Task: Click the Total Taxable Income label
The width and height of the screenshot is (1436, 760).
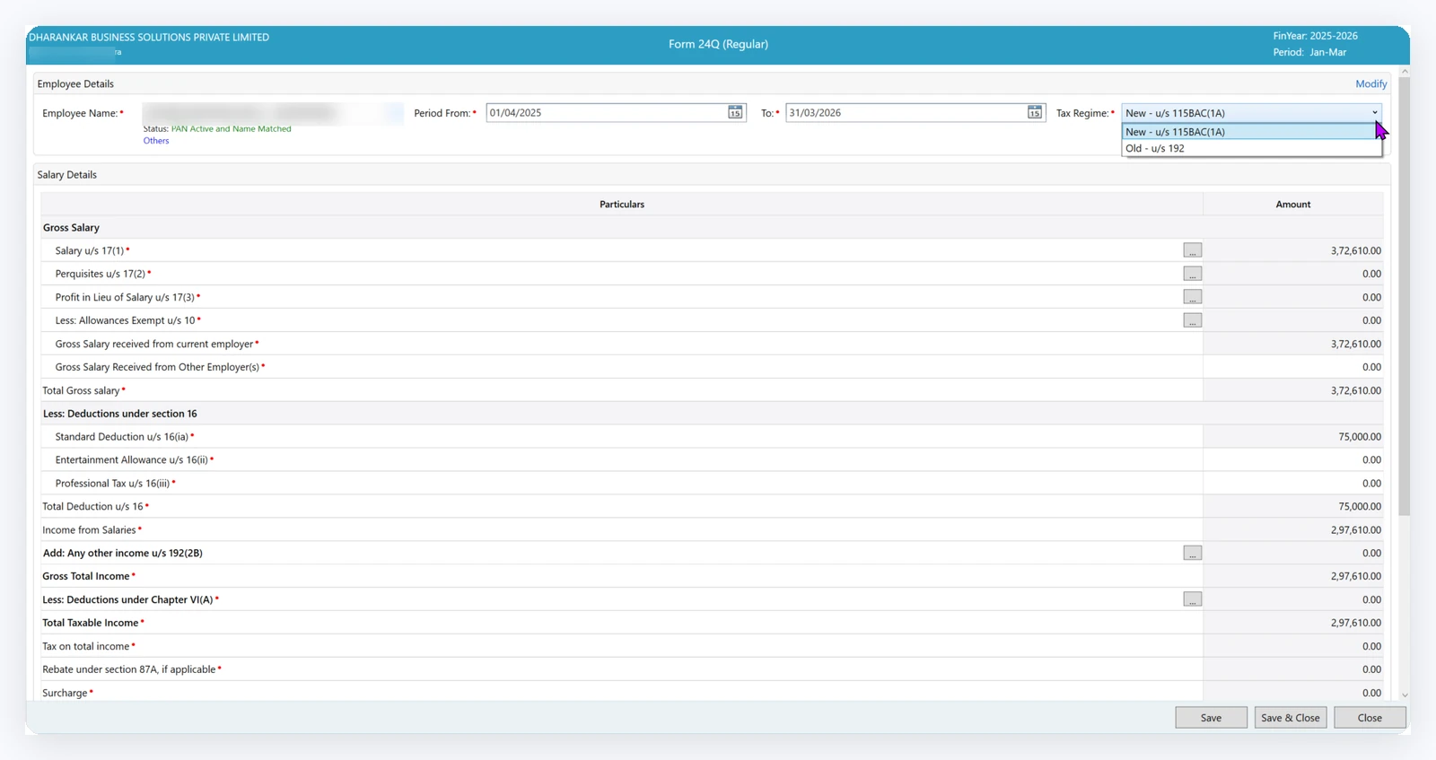Action: (x=91, y=623)
